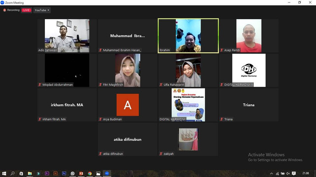The image size is (316, 177).
Task: Click the orange A avatar of Arya Budiman
Action: (127, 105)
